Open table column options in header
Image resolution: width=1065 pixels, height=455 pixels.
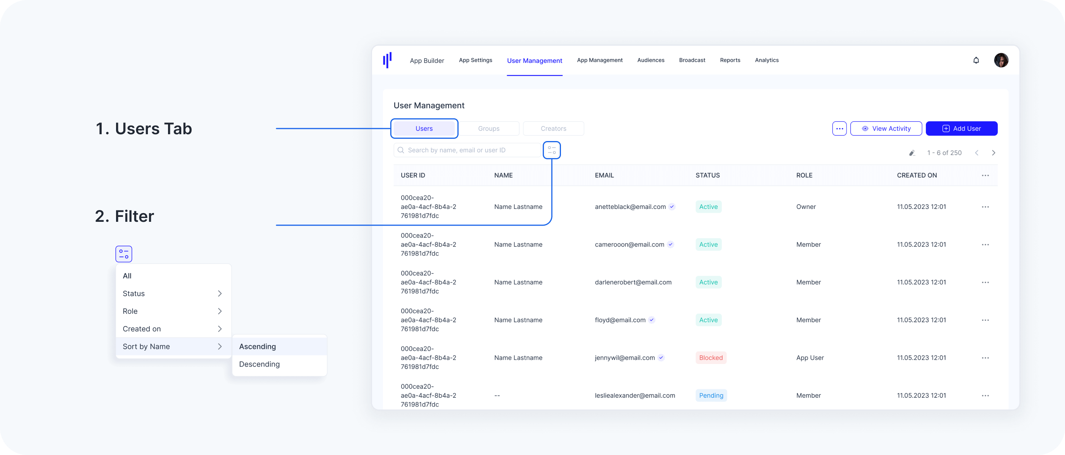pos(985,175)
